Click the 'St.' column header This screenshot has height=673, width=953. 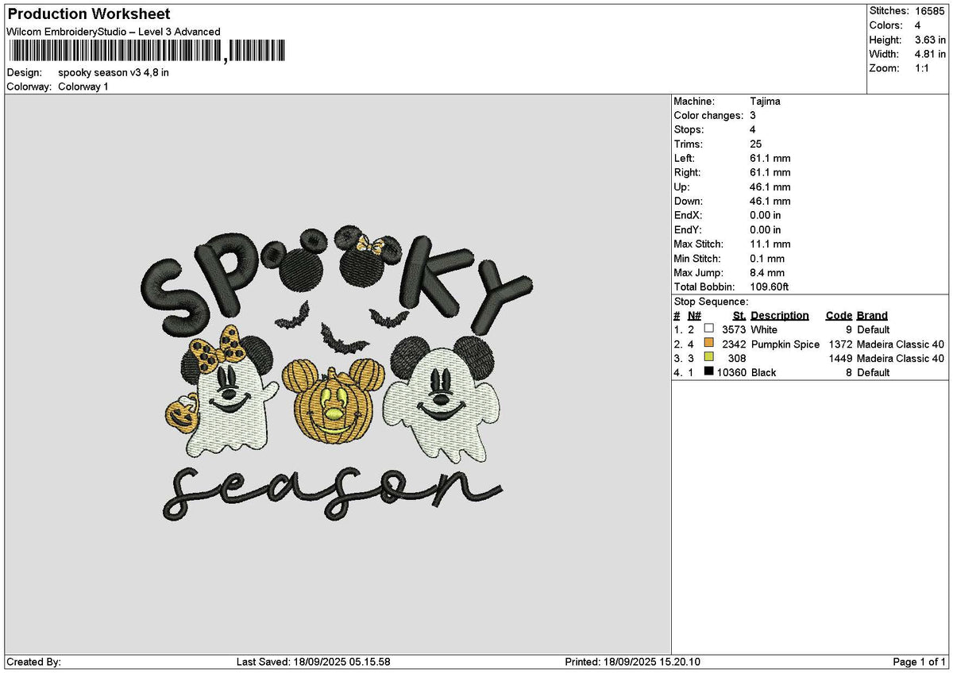click(x=739, y=316)
